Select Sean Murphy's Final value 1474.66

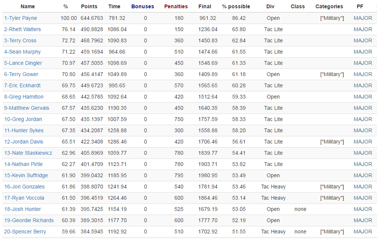pos(208,52)
